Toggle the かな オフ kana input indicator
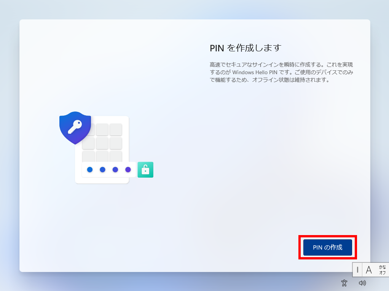The image size is (389, 291). point(382,270)
